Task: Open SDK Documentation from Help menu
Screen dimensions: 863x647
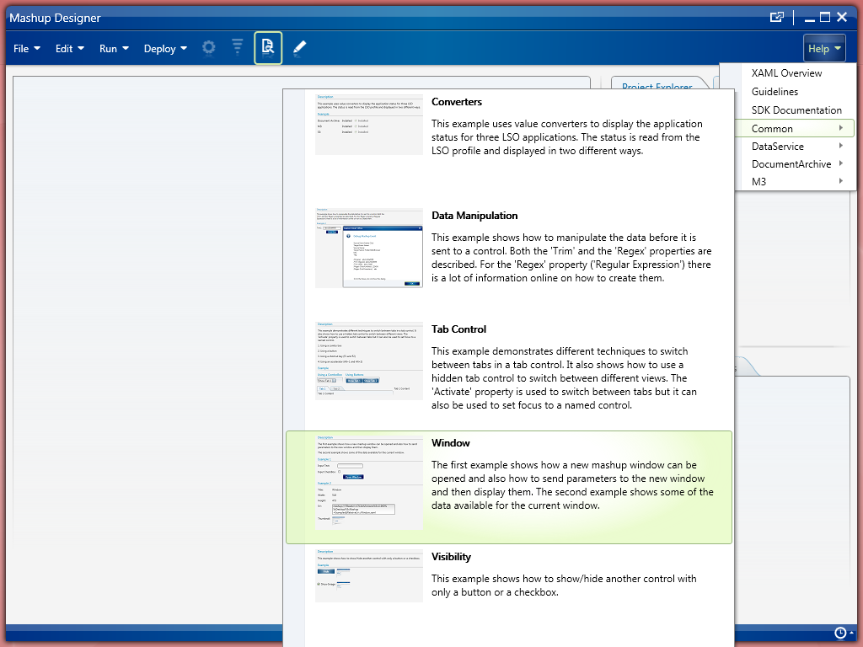Action: click(796, 110)
